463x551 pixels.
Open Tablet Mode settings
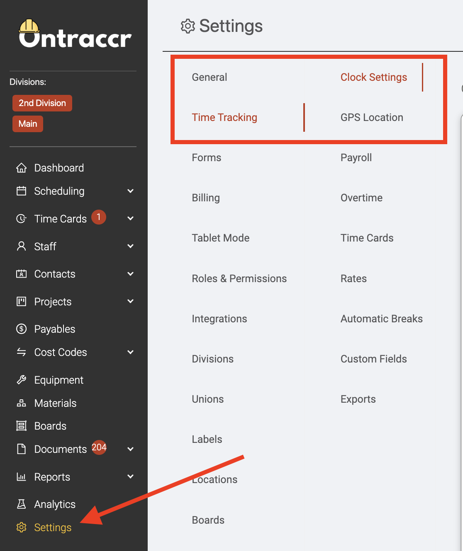coord(221,238)
